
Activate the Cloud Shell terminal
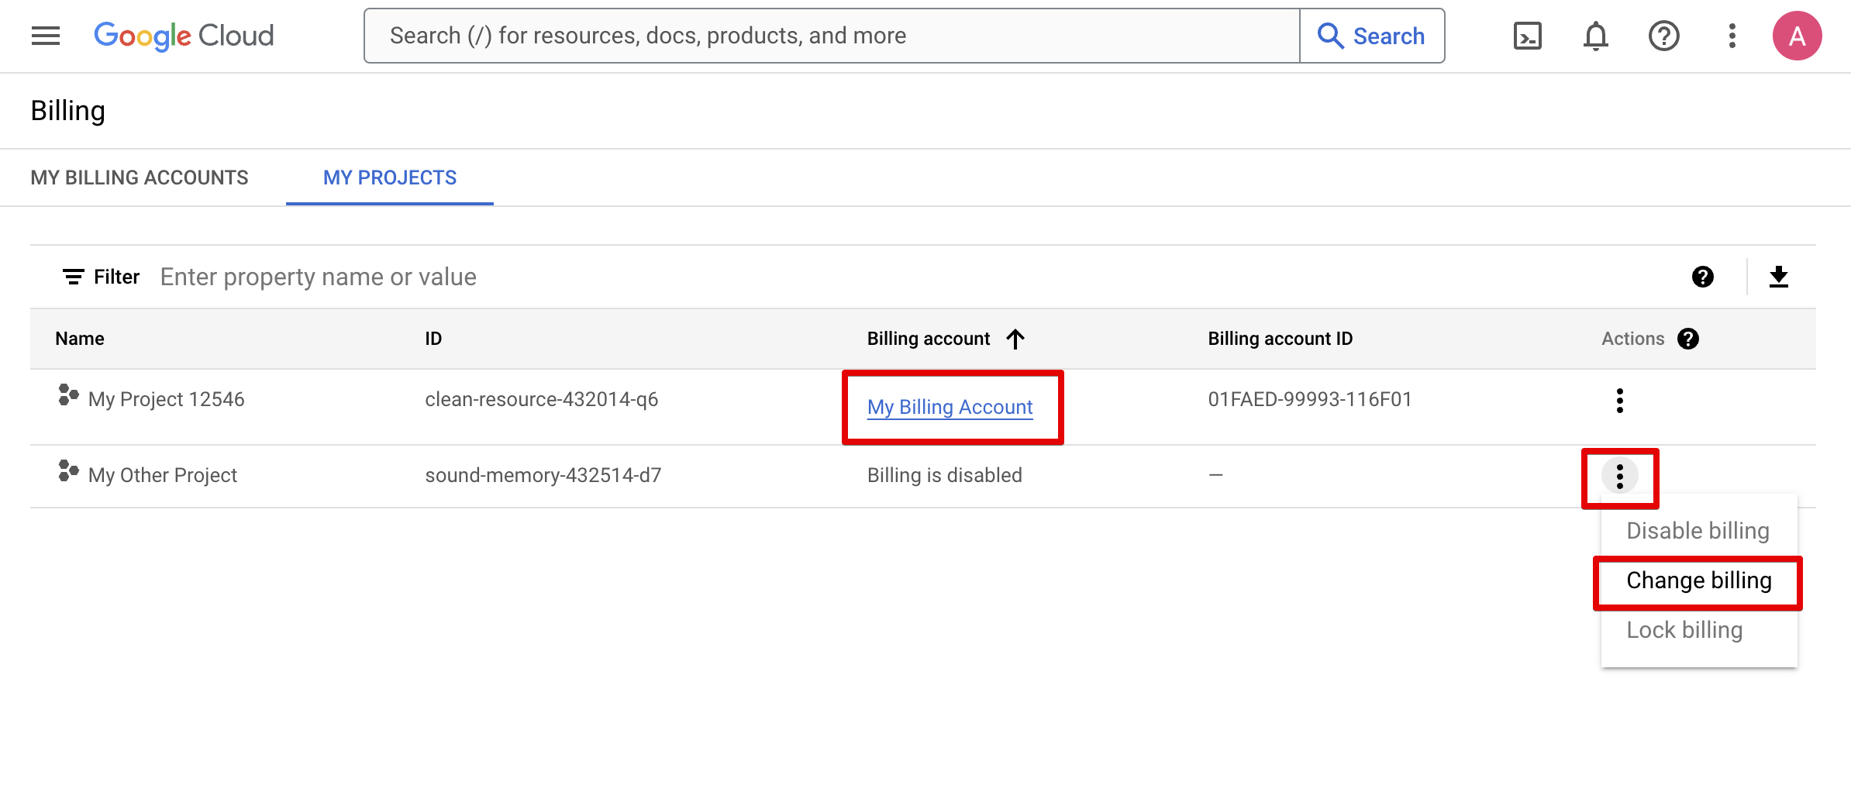pyautogui.click(x=1526, y=36)
